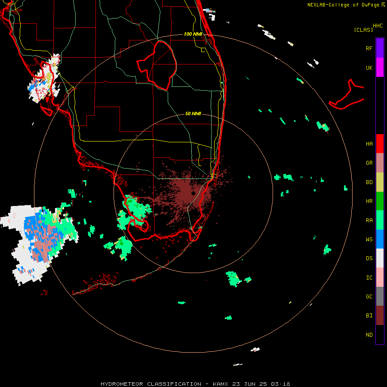Image resolution: width=387 pixels, height=387 pixels.
Task: Click the Hydrometeor Classification KAMX caption
Action: 195,384
